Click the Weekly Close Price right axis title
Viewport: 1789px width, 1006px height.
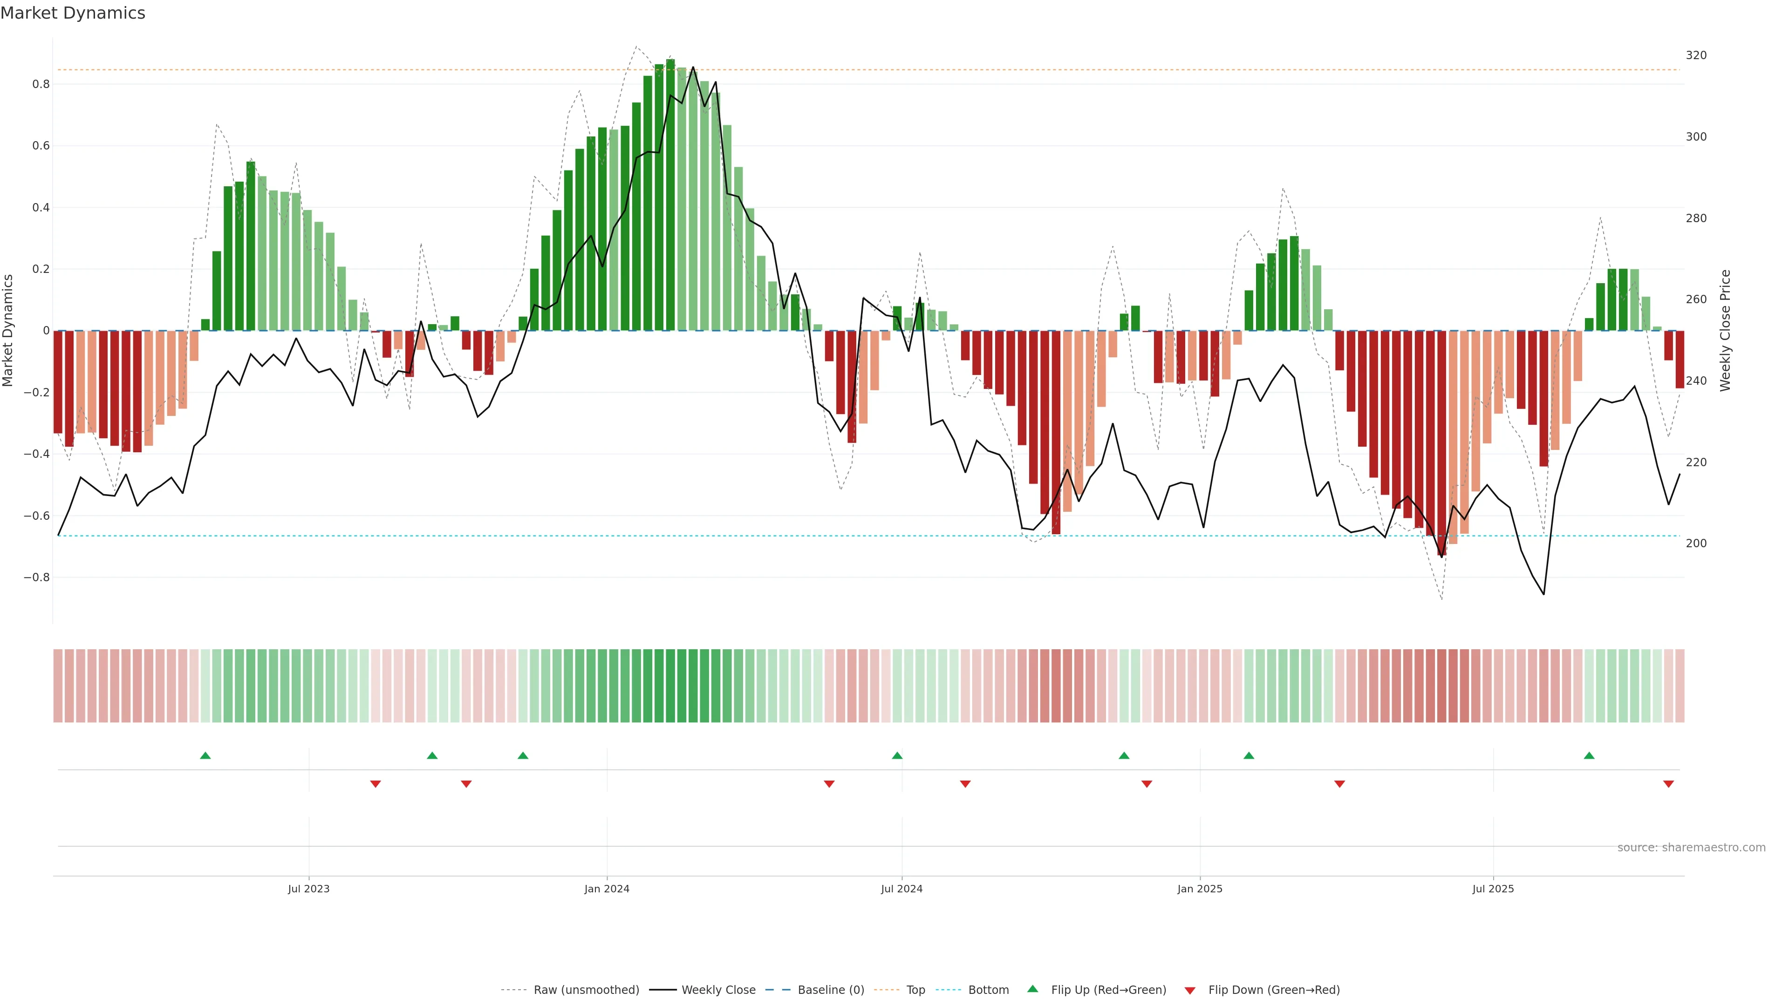1725,331
